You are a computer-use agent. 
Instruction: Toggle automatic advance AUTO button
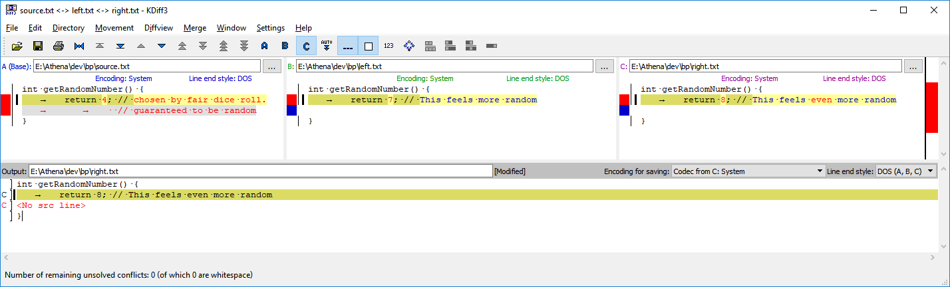coord(326,46)
